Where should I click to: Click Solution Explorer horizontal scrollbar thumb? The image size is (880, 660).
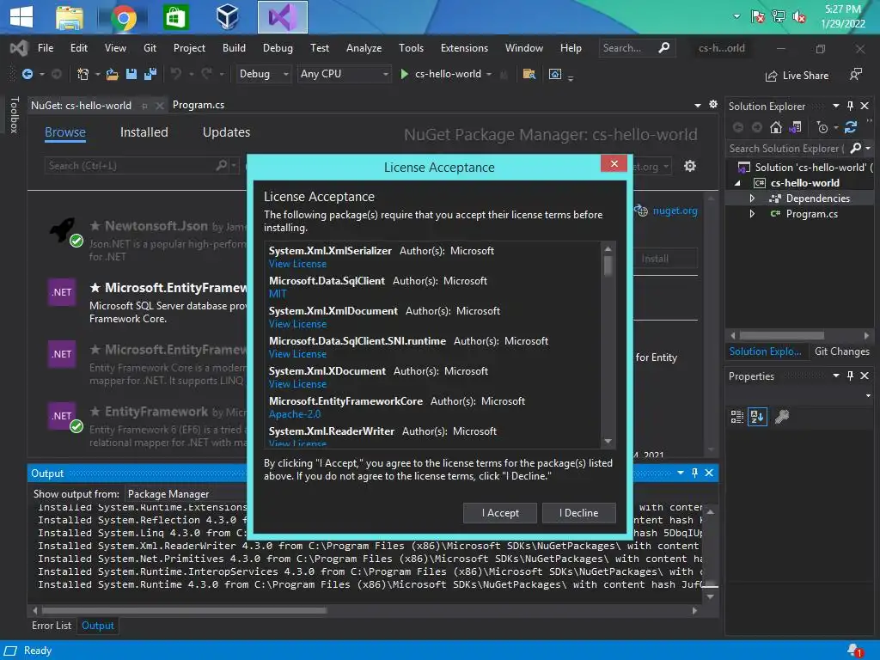pyautogui.click(x=781, y=336)
